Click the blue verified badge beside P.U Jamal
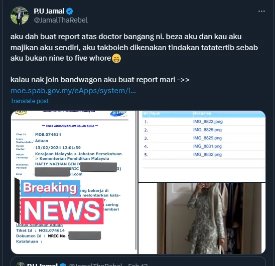 pos(70,11)
